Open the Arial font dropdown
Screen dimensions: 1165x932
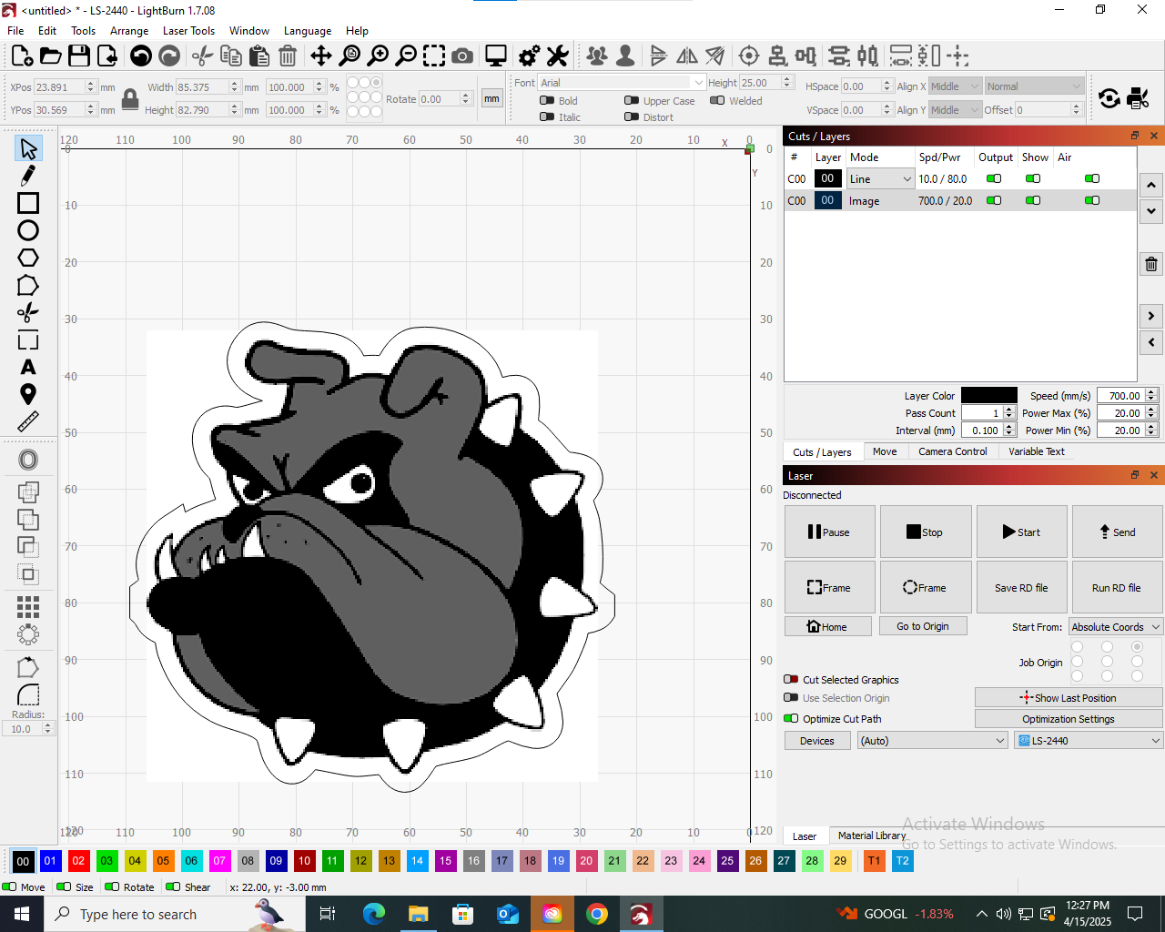697,82
